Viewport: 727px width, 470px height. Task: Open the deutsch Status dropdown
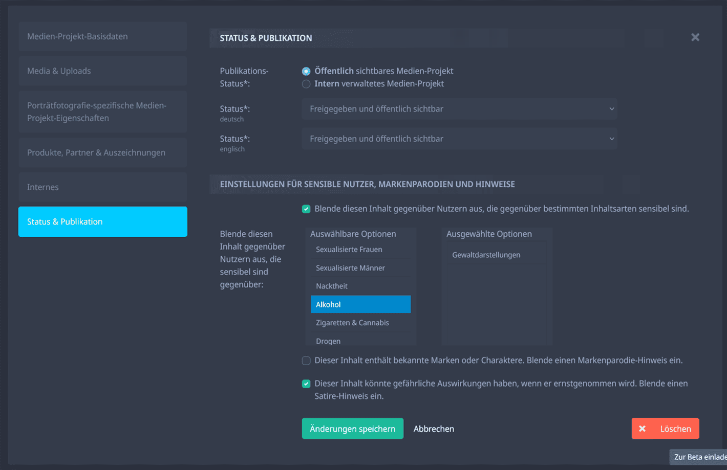tap(459, 108)
